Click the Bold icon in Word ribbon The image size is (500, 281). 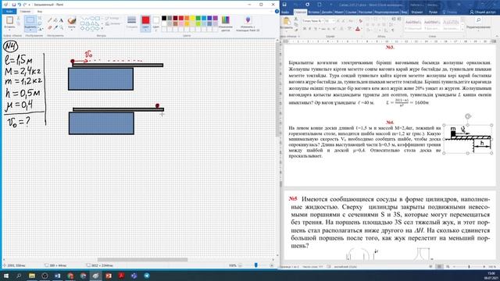point(305,29)
